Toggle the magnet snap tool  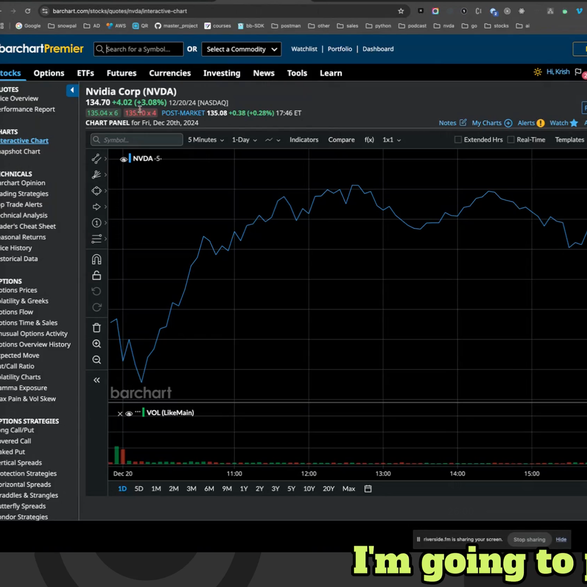[x=96, y=259]
